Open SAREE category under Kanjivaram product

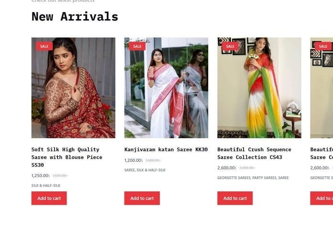tap(129, 170)
